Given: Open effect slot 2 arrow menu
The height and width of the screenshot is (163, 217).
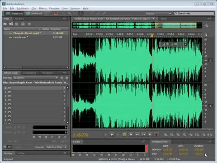Looking at the screenshot, I should coord(64,92).
